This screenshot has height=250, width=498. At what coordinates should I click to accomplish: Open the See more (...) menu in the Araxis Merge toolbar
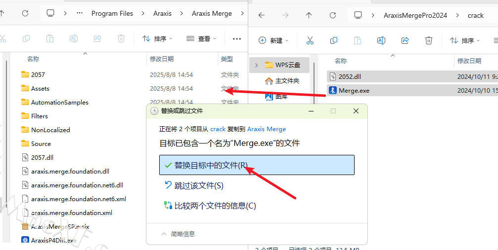tap(236, 38)
